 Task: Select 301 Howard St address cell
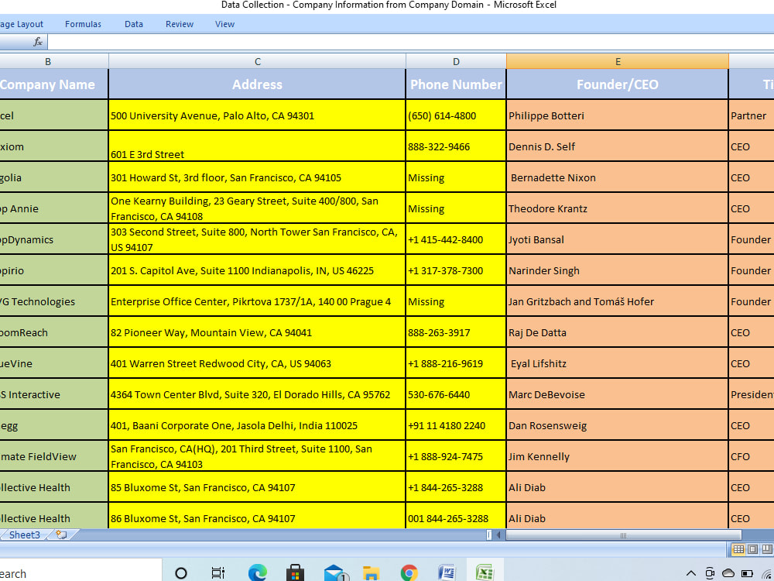257,177
